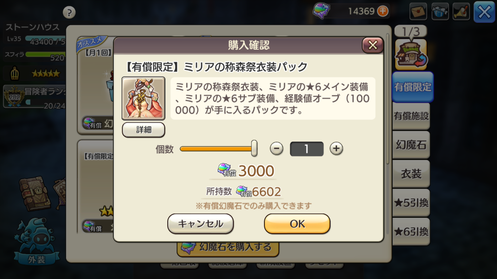The image size is (497, 279).
Task: Confirm purchase with OK button
Action: click(297, 224)
